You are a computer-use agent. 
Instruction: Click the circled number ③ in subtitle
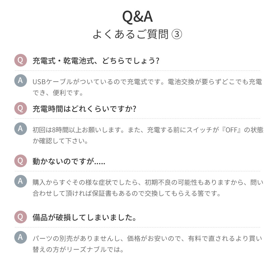177,34
